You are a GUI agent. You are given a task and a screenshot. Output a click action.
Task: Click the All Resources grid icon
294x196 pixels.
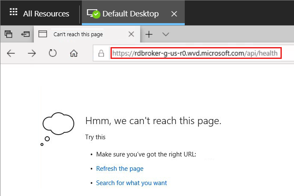click(13, 13)
